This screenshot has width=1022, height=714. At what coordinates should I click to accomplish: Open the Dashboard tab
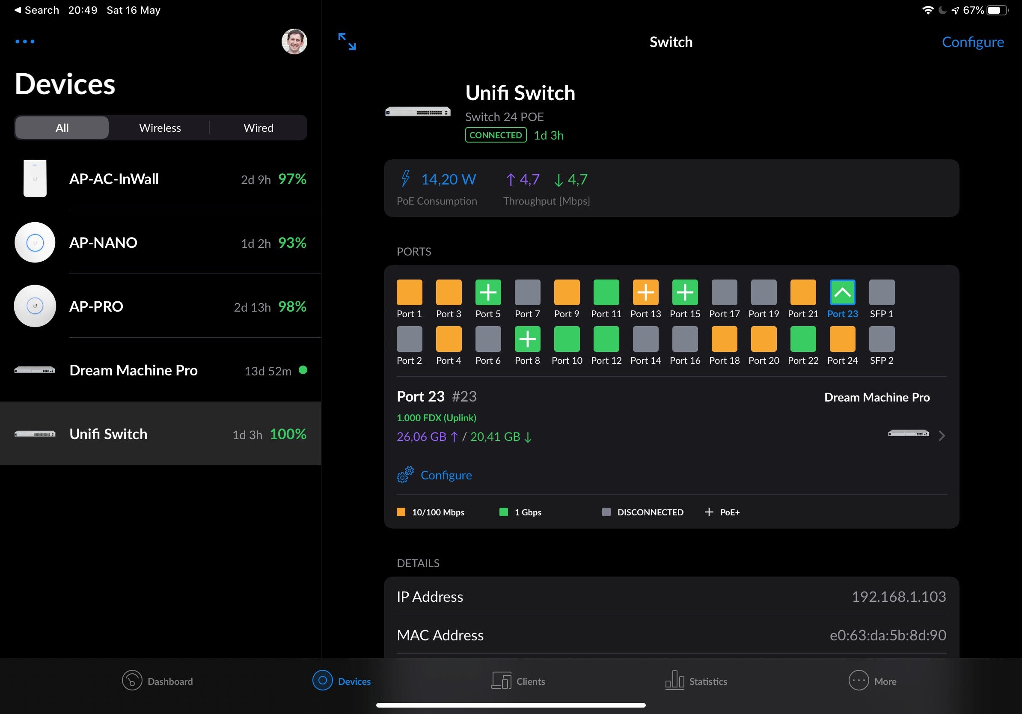pos(157,681)
